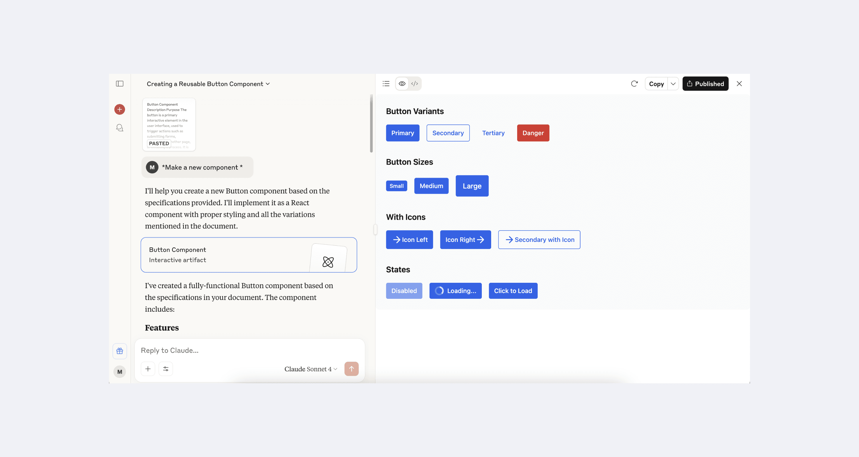Open the tools settings sliders icon
Image resolution: width=859 pixels, height=457 pixels.
pos(166,369)
